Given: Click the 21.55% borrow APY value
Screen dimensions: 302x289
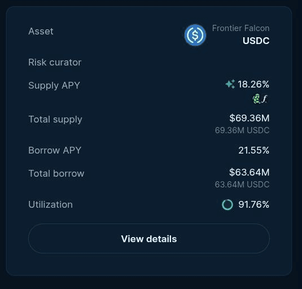Looking at the screenshot, I should [253, 150].
